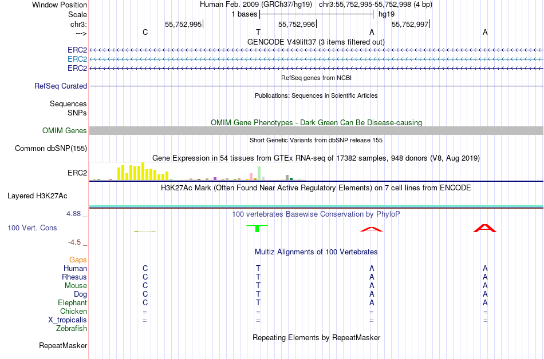Viewport: 544px width, 359px height.
Task: Click the SNPs publications label
Action: click(x=77, y=113)
